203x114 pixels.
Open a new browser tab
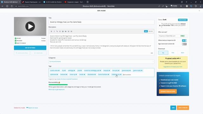pos(88,2)
